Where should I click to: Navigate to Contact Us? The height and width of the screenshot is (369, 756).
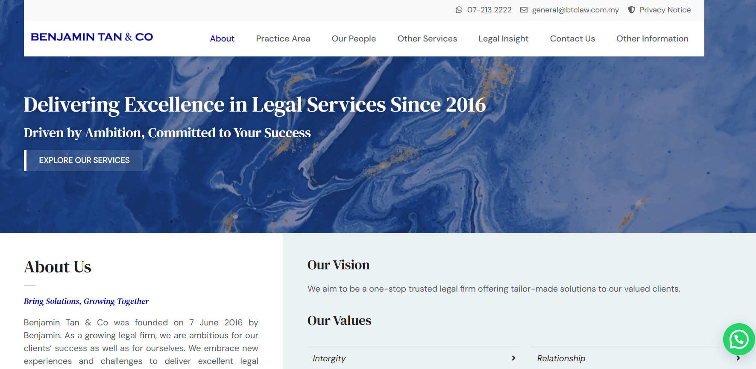(x=572, y=38)
